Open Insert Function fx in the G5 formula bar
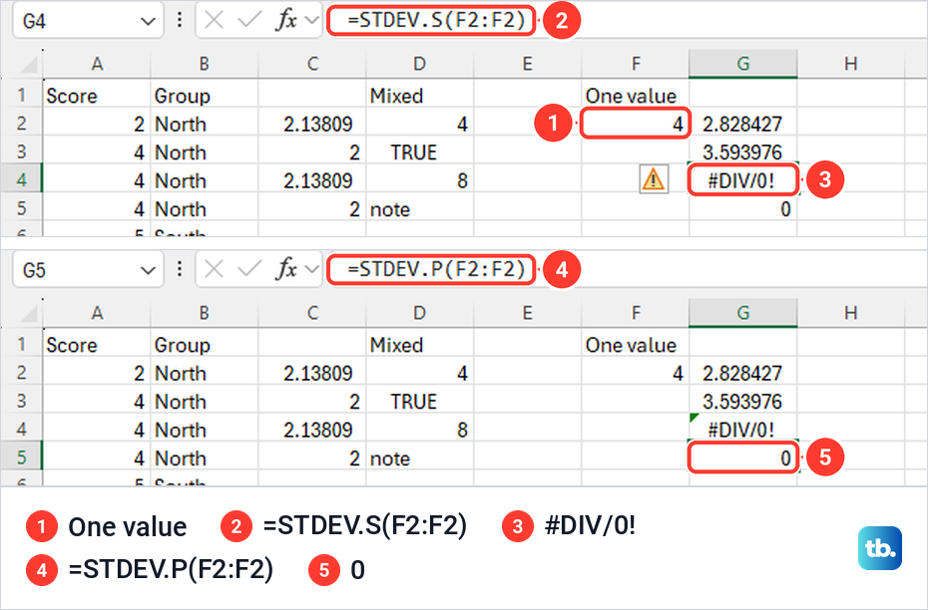The height and width of the screenshot is (610, 928). click(286, 270)
